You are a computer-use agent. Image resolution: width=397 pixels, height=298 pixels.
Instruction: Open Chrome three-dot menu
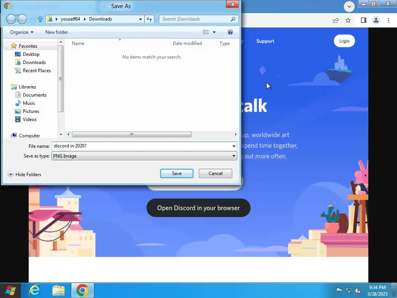(x=388, y=20)
